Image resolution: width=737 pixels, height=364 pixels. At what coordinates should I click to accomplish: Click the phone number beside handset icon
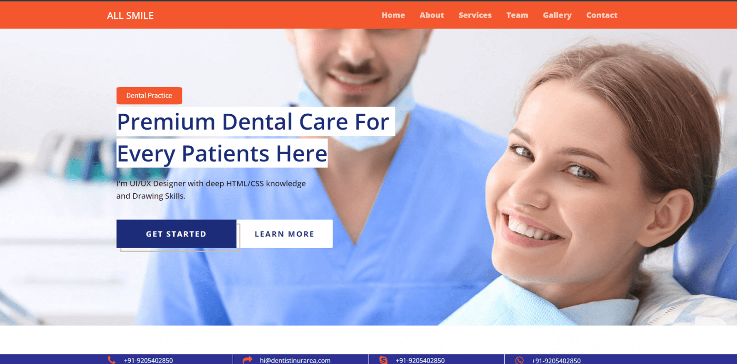pos(148,360)
